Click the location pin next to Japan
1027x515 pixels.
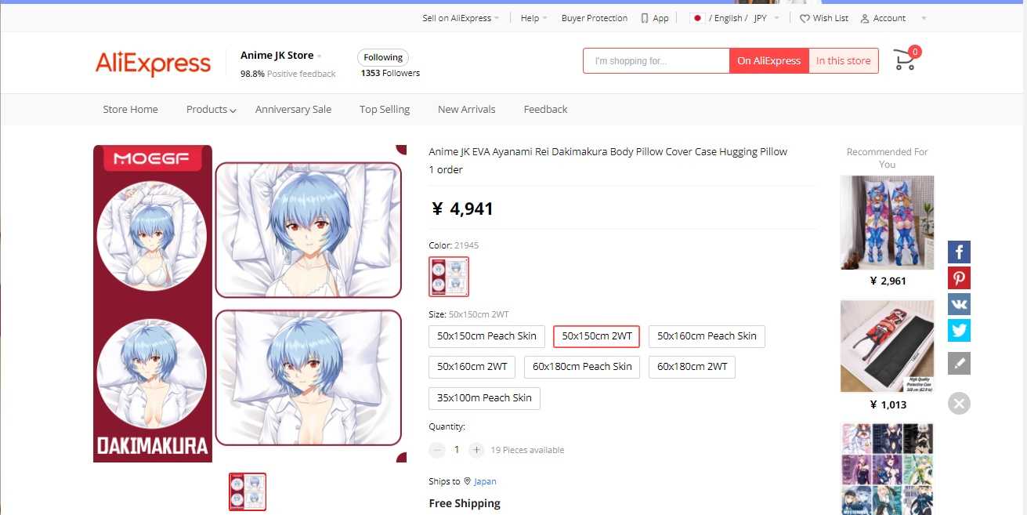click(x=467, y=481)
